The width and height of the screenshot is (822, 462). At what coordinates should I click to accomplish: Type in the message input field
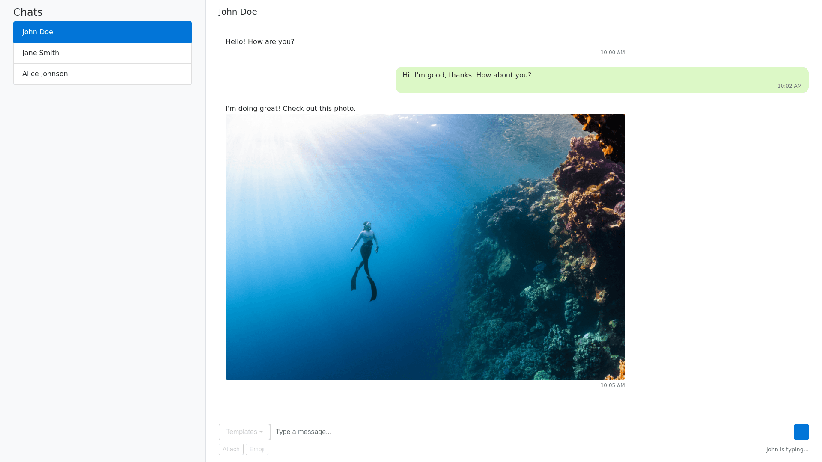(531, 432)
